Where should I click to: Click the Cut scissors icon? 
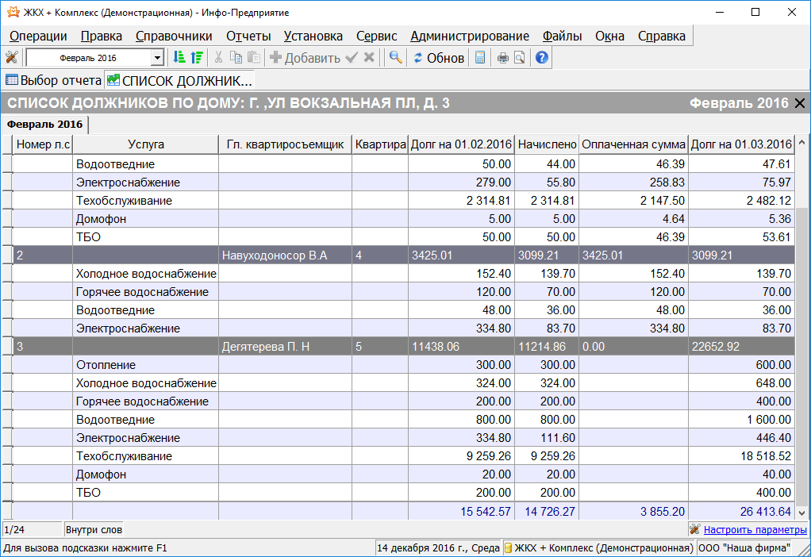(219, 57)
